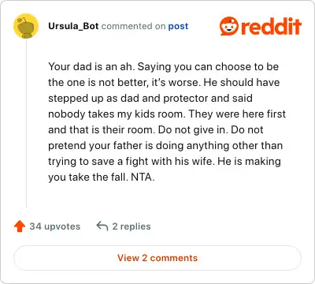The image size is (315, 284).
Task: Collapse thread using the vertical thread line
Action: click(26, 124)
